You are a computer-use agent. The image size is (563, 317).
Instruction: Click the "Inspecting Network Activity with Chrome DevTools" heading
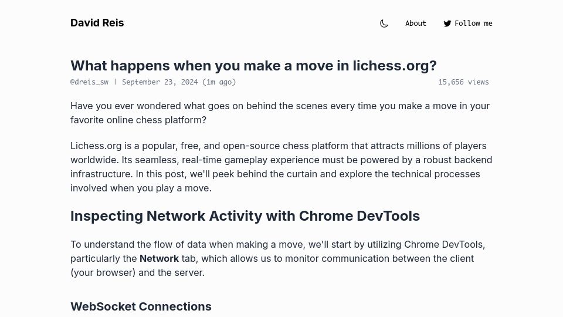(245, 215)
